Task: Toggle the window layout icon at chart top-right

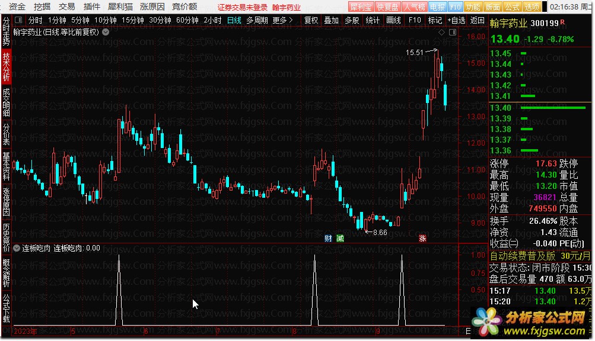Action: tap(453, 32)
